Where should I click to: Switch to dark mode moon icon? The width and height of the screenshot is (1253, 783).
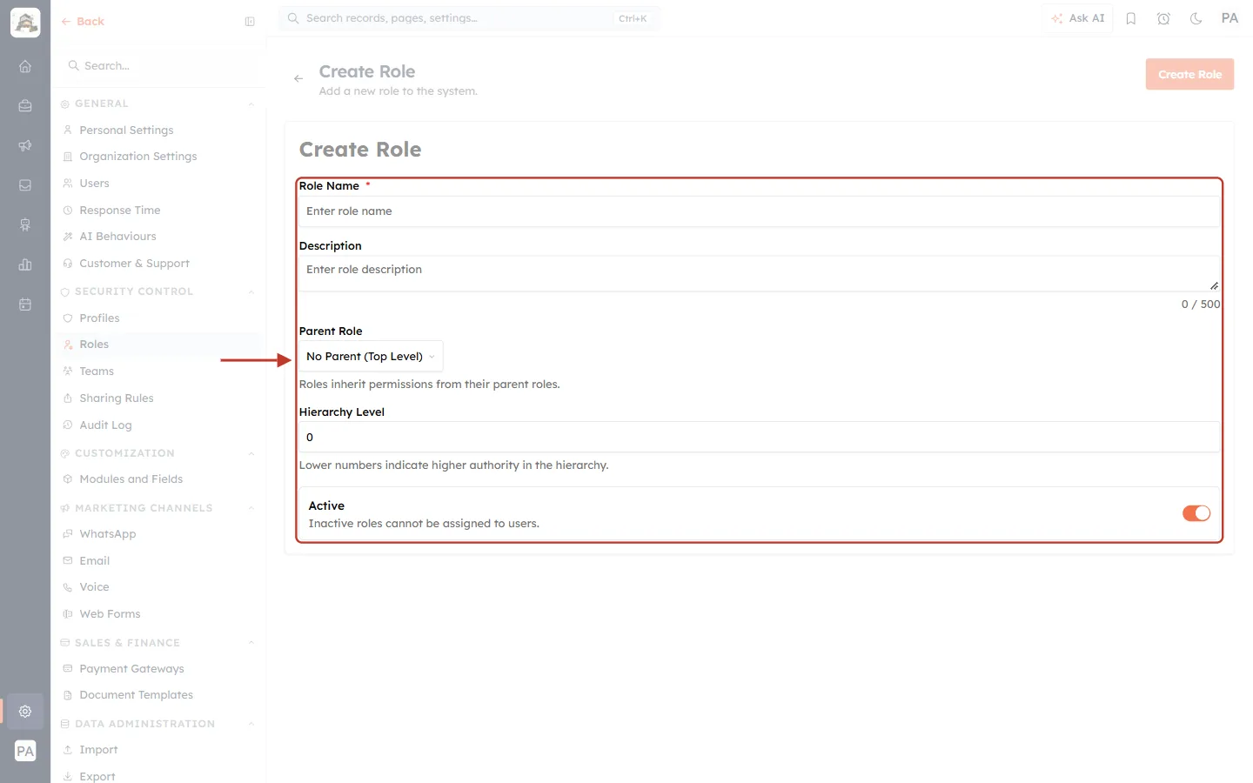(1196, 18)
